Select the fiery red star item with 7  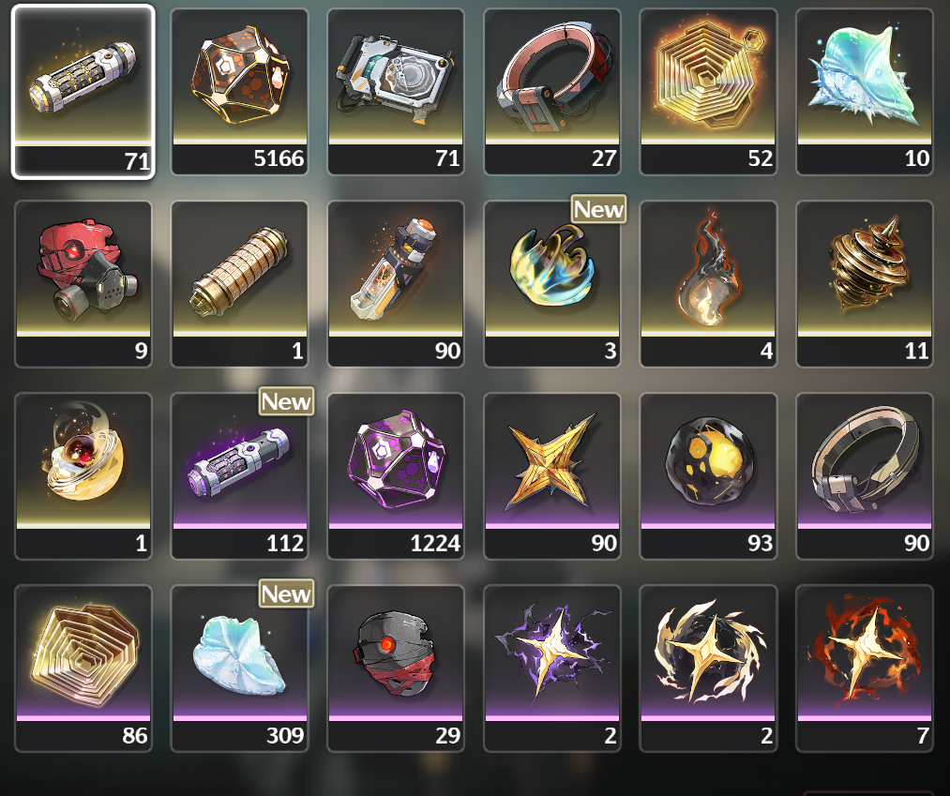click(x=865, y=668)
